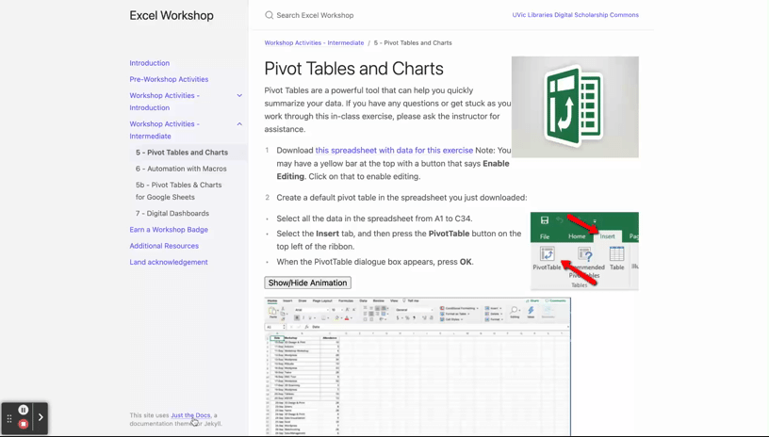Select 5 - Pivot Tables and Charts

(x=182, y=153)
